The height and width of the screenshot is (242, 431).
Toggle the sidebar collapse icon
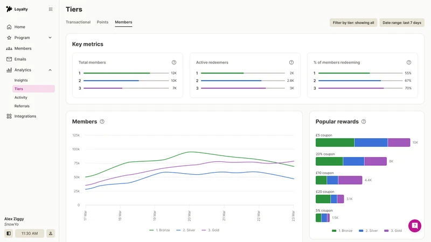click(x=9, y=233)
